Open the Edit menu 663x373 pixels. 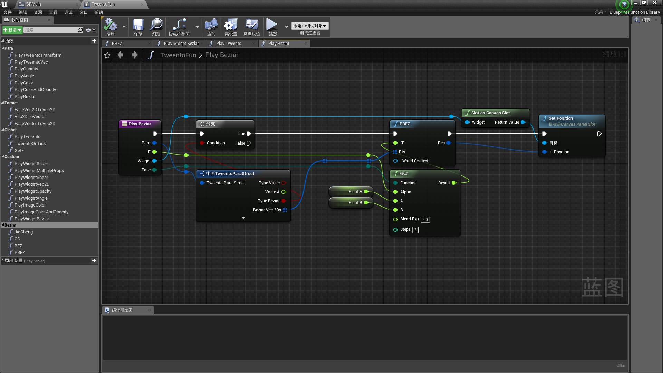(x=23, y=12)
